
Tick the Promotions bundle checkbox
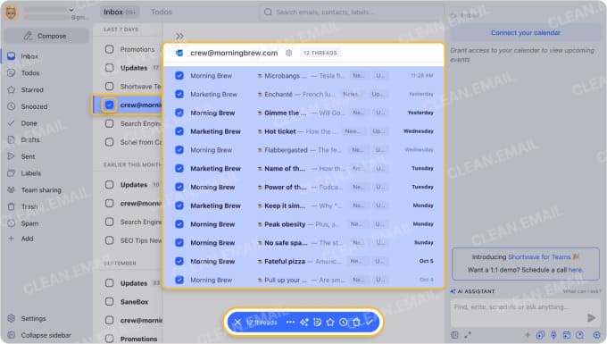click(x=110, y=49)
